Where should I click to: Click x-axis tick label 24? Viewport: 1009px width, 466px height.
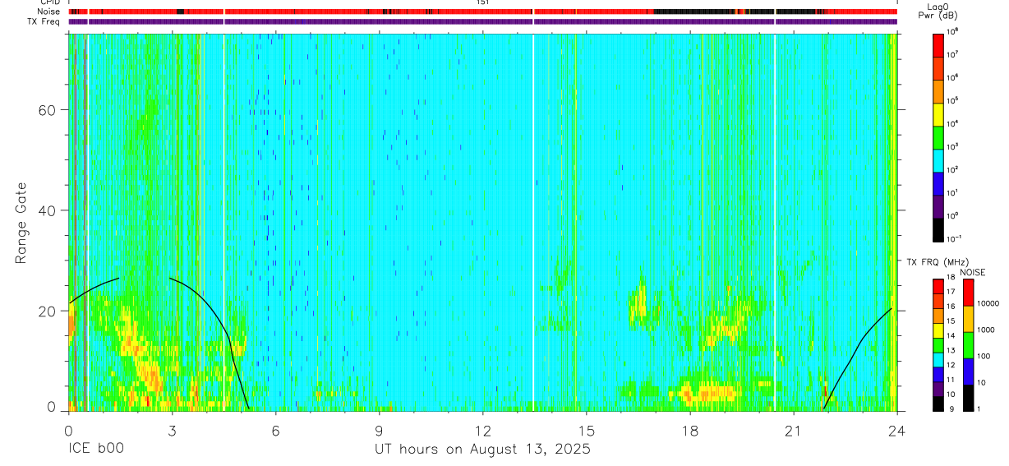[897, 431]
